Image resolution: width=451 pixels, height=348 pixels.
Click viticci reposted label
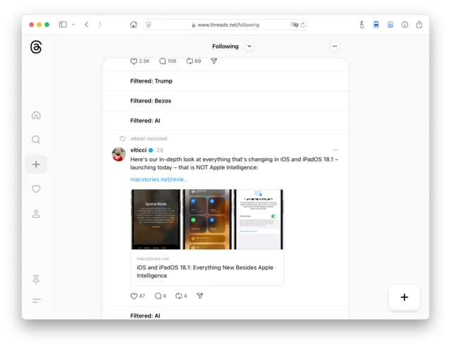tap(149, 138)
